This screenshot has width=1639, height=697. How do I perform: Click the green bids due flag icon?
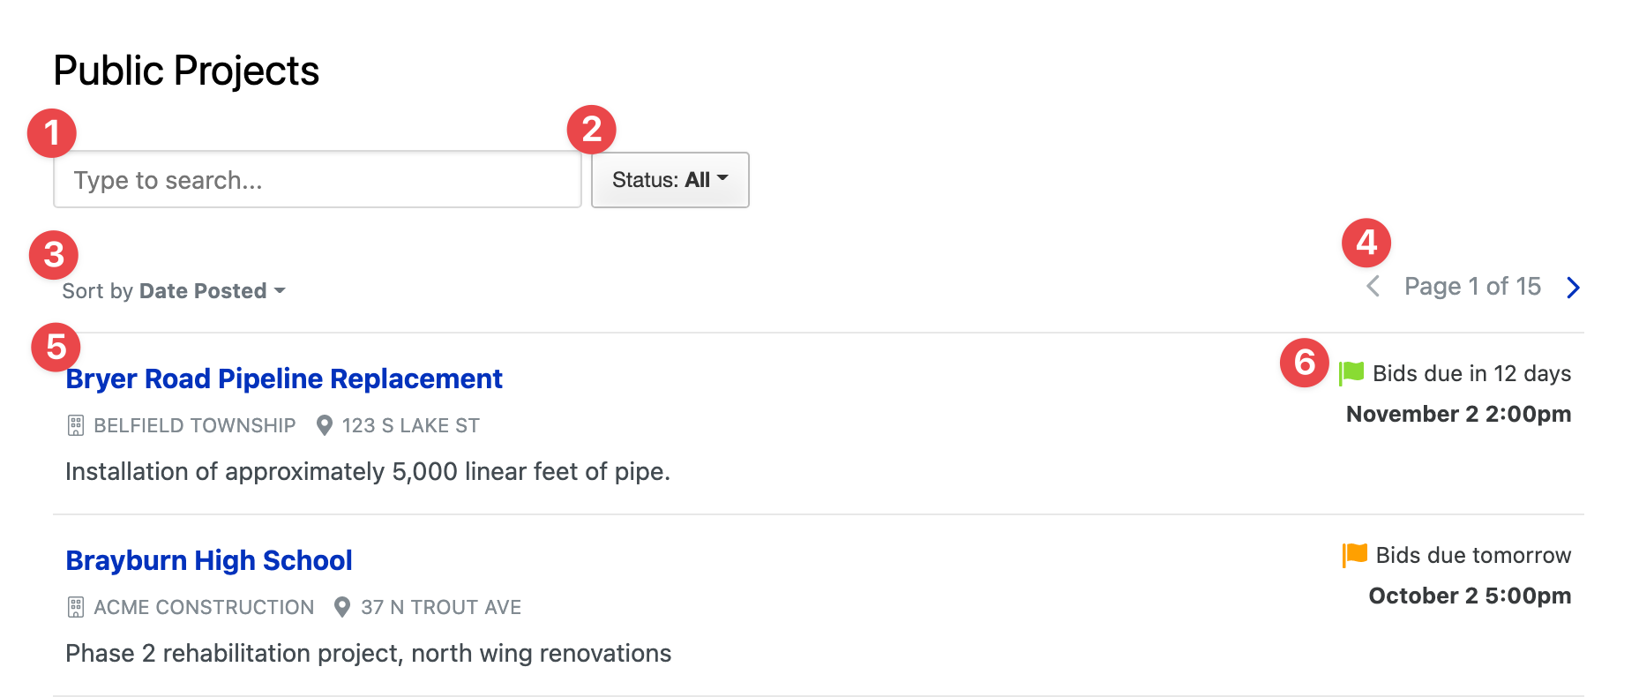pos(1351,373)
